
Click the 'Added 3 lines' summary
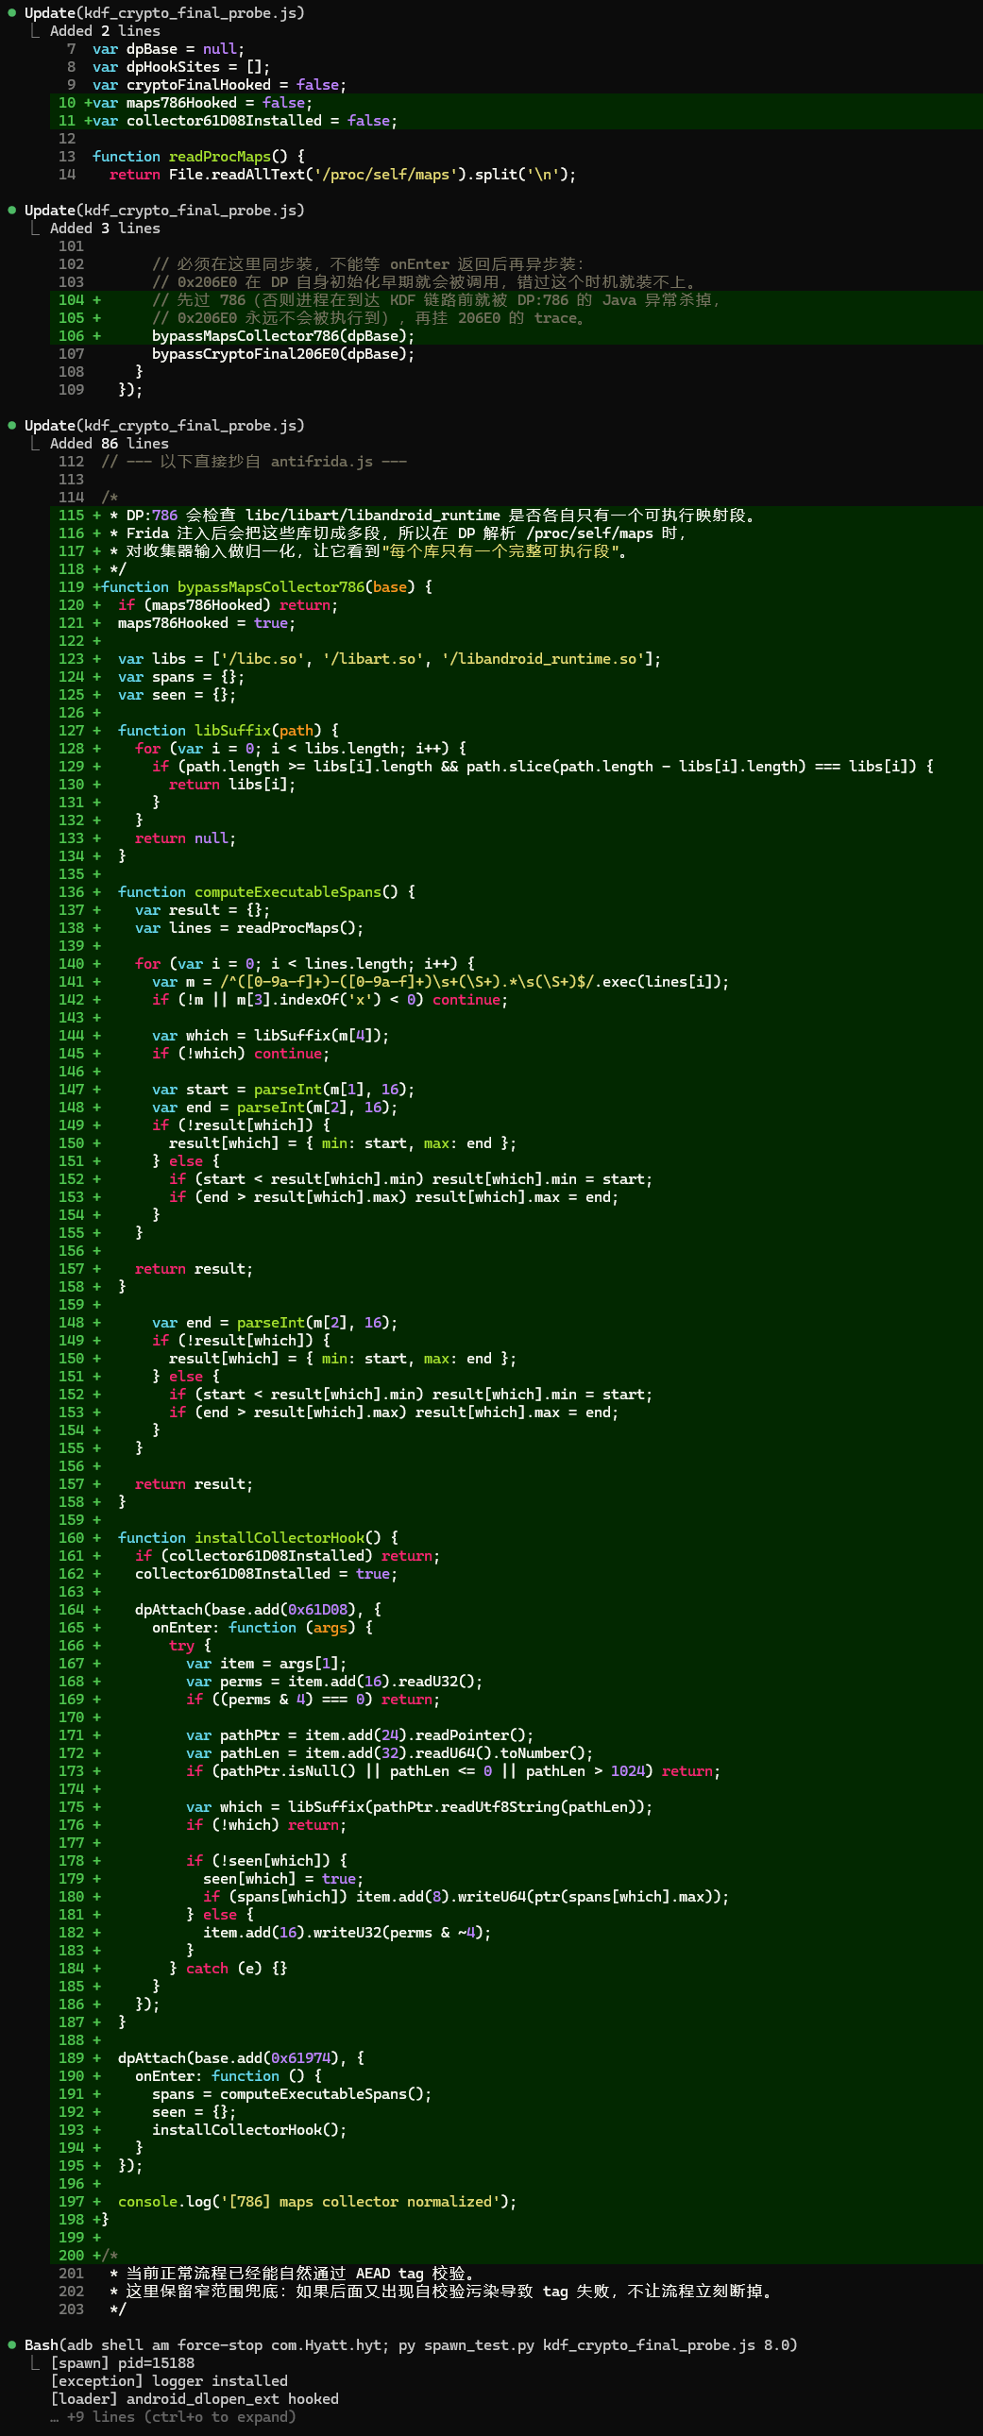105,228
